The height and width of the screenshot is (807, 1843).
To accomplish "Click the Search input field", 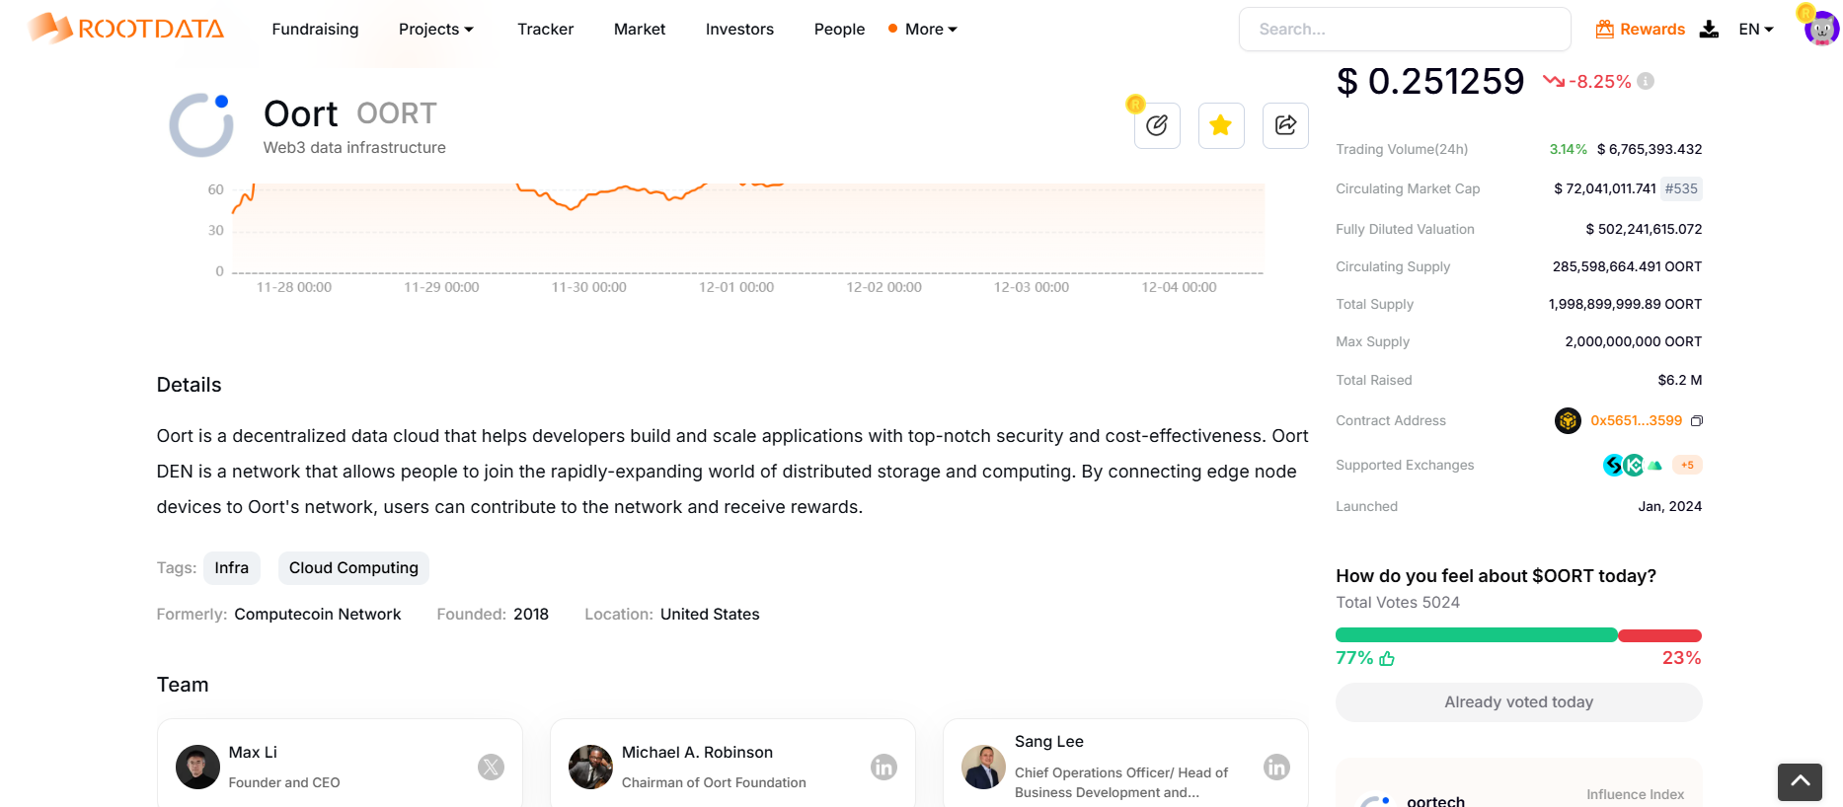I will tap(1405, 30).
